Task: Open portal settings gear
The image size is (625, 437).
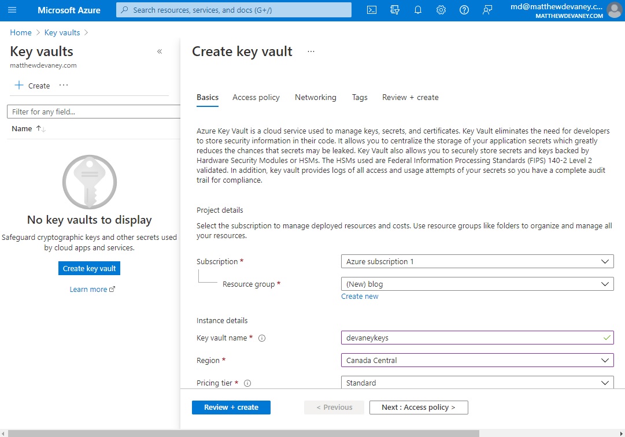Action: pyautogui.click(x=441, y=10)
